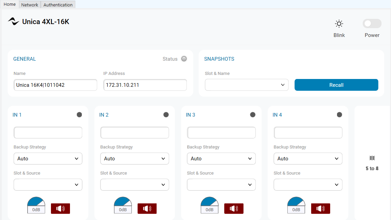This screenshot has height=220, width=391.
Task: Click the Unica 4XL-16K device title
Action: click(x=46, y=22)
